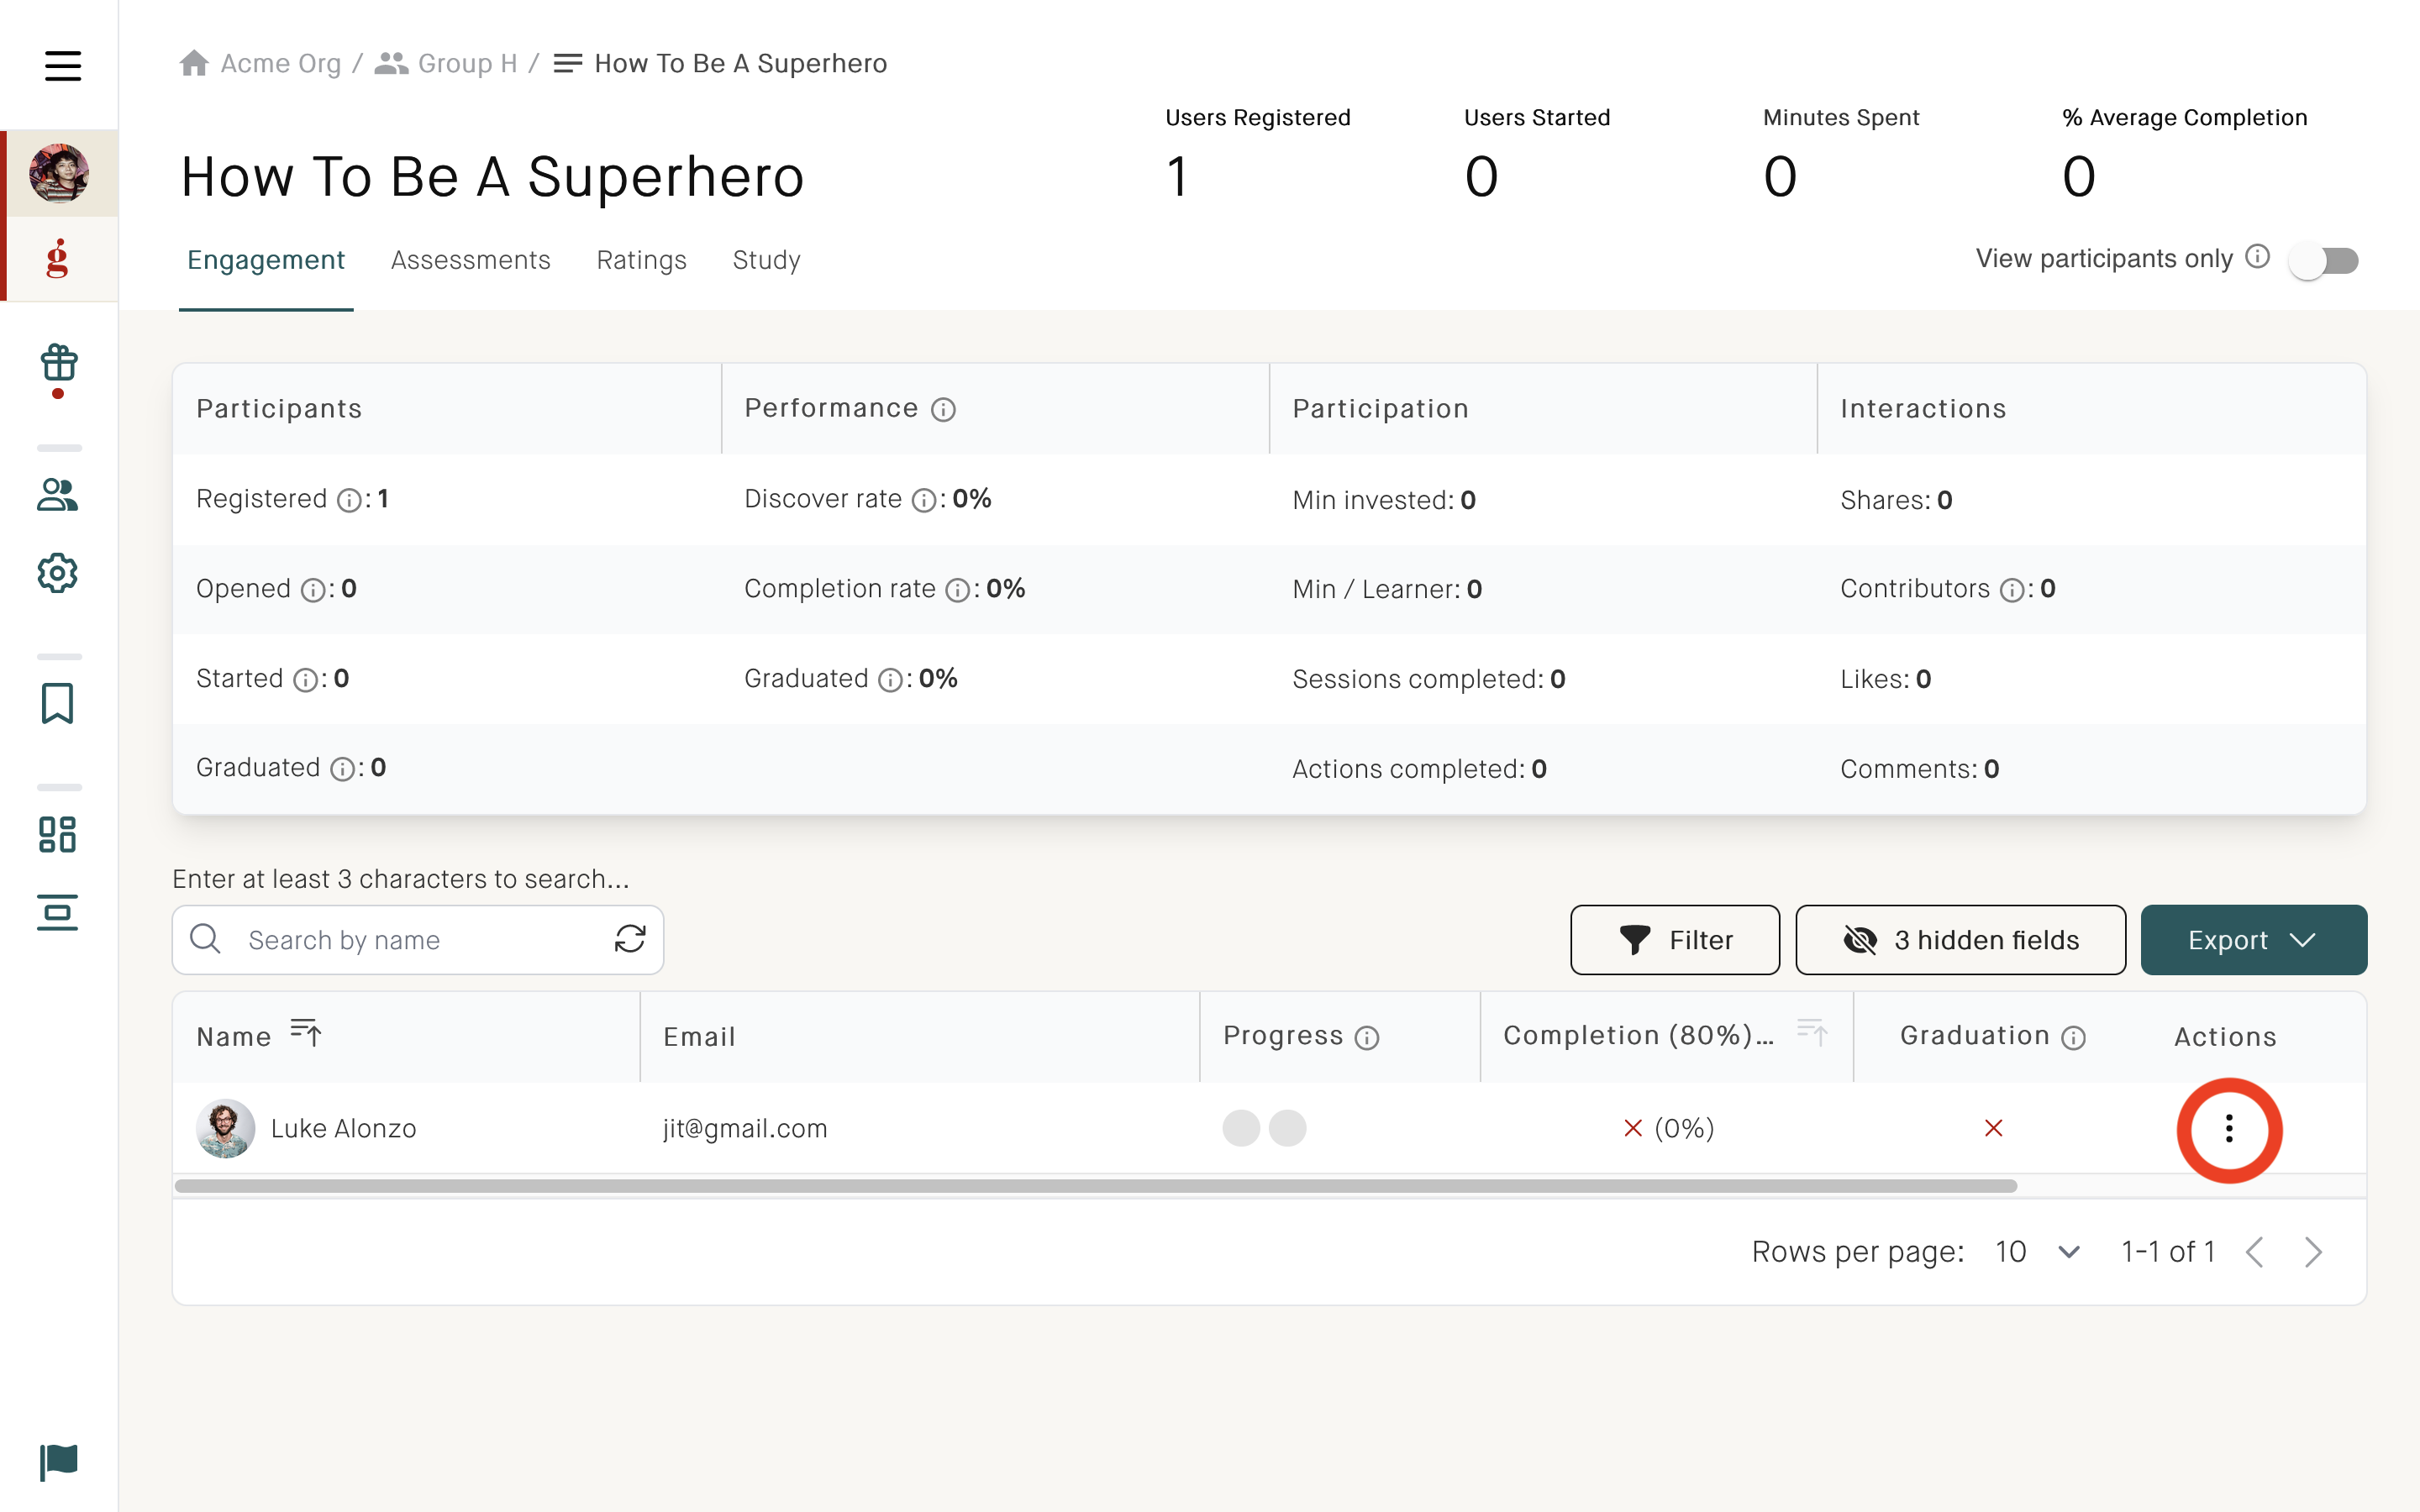
Task: Switch to the Engagement tab
Action: [x=266, y=260]
